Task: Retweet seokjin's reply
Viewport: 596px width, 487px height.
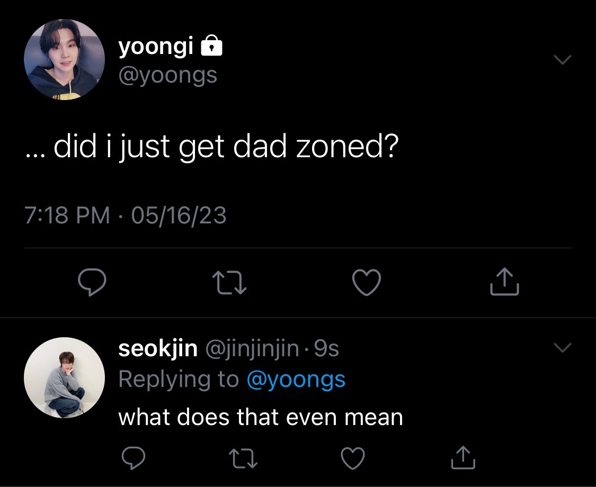Action: pyautogui.click(x=243, y=458)
